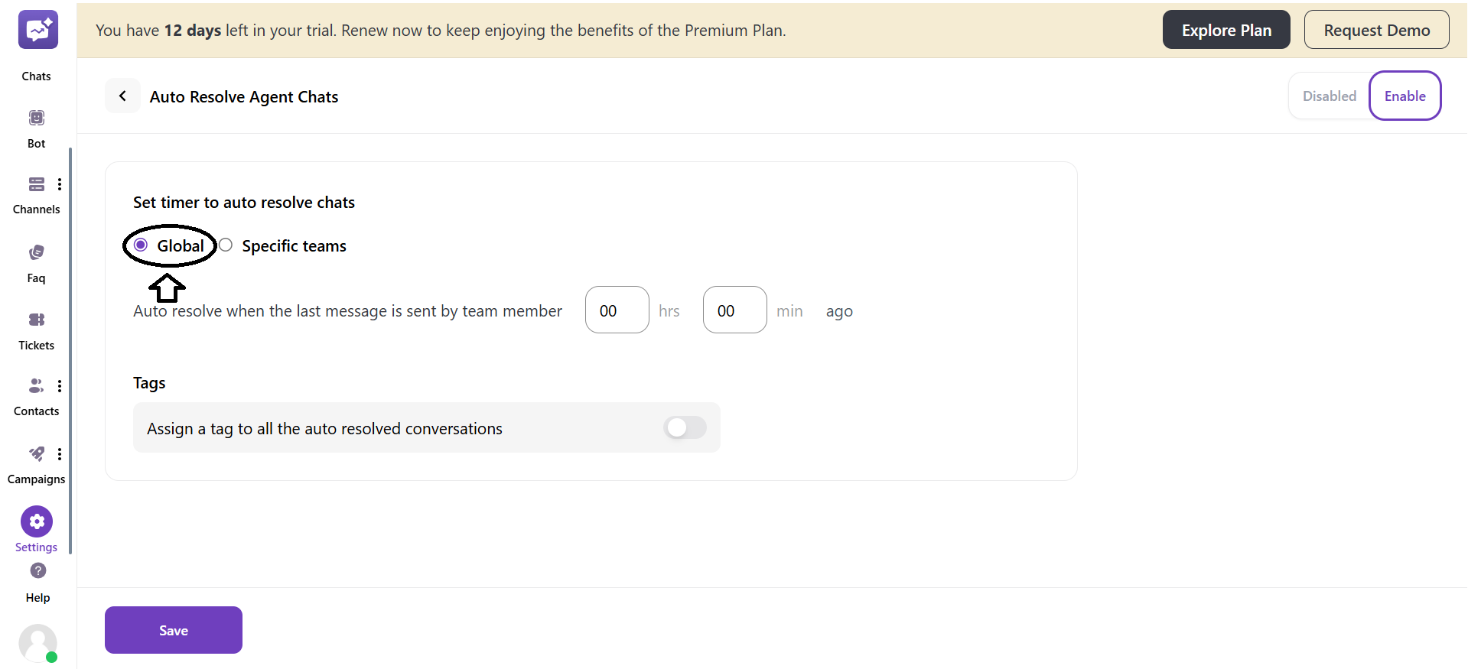Switch to the Disabled option
This screenshot has width=1468, height=669.
pos(1329,96)
